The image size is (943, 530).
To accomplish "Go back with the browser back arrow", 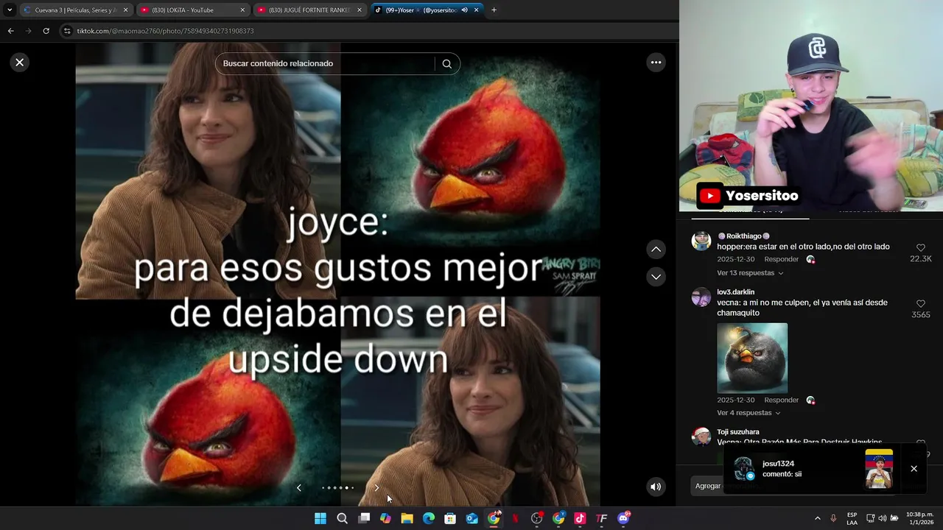I will (x=10, y=31).
